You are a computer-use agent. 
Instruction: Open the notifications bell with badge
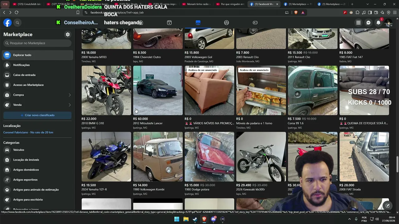point(378,23)
